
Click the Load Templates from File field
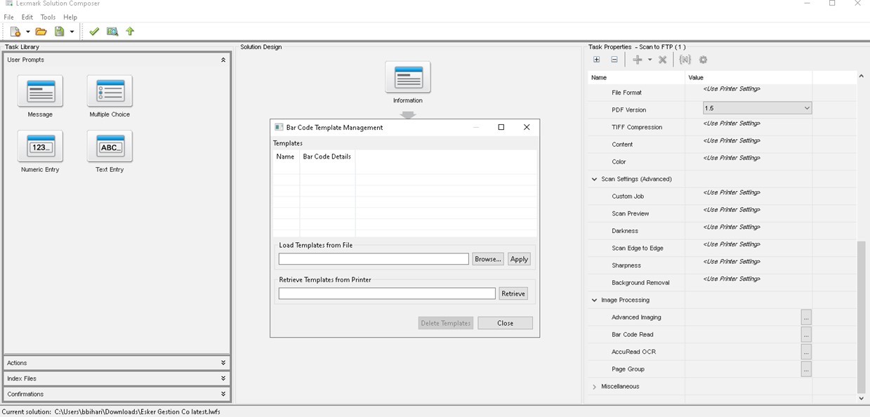tap(374, 259)
